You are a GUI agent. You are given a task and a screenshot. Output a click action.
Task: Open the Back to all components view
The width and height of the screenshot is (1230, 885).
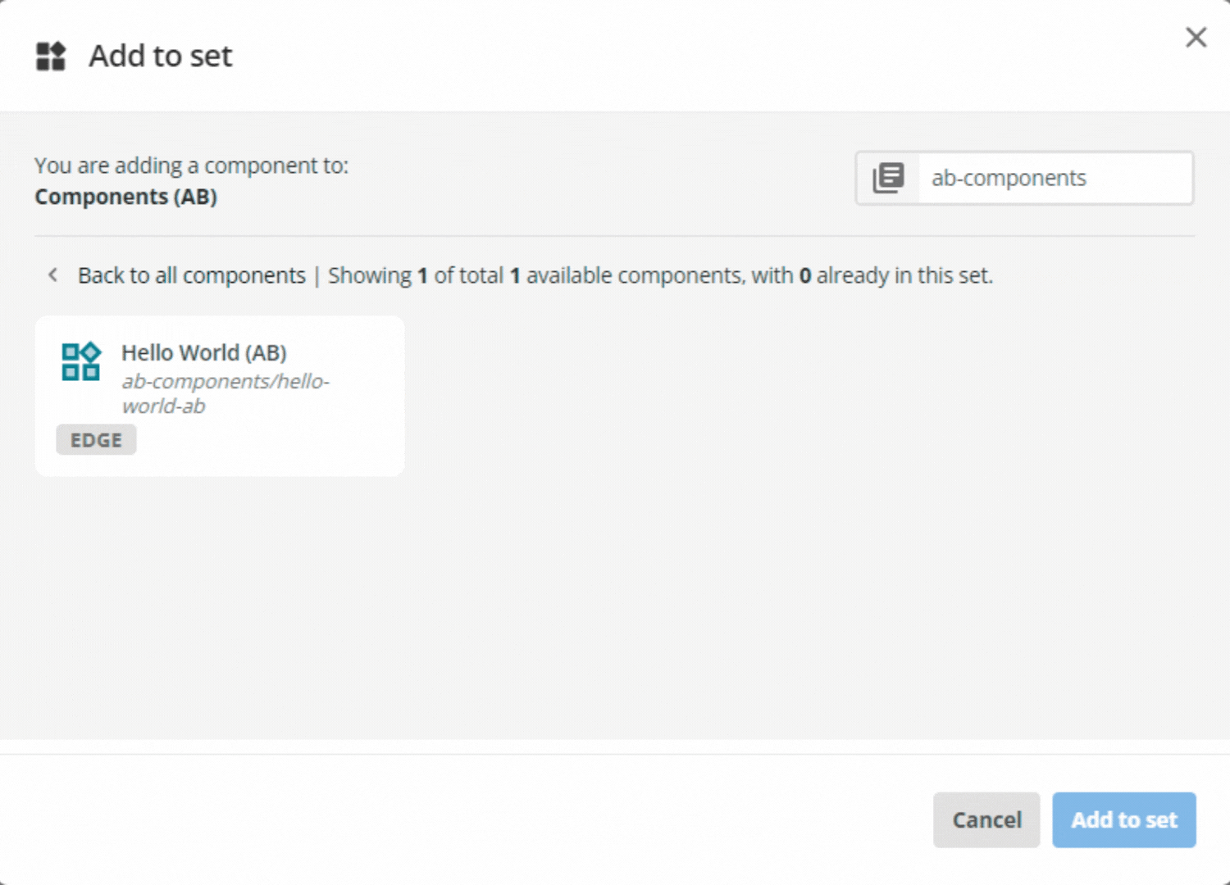[x=192, y=275]
